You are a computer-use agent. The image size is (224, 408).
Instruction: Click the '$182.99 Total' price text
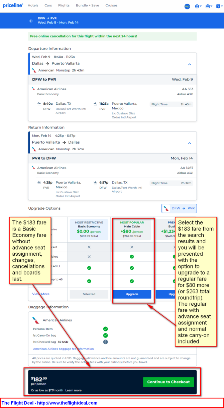(89, 236)
